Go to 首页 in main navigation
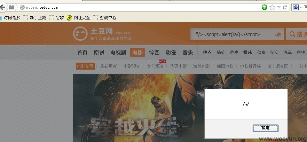 pos(82,53)
